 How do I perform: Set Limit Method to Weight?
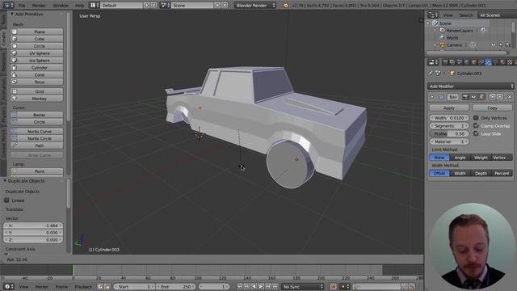[x=481, y=158]
